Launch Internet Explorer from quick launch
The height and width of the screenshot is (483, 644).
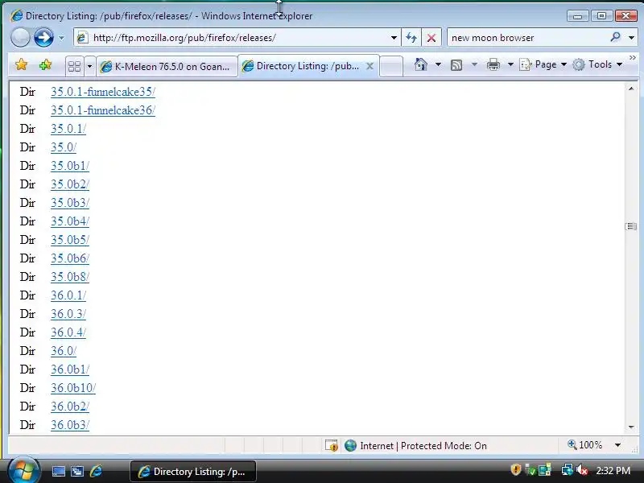(96, 471)
